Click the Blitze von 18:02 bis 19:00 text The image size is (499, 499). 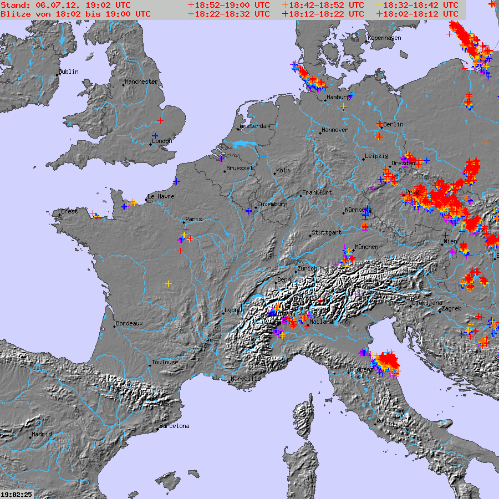(x=76, y=14)
